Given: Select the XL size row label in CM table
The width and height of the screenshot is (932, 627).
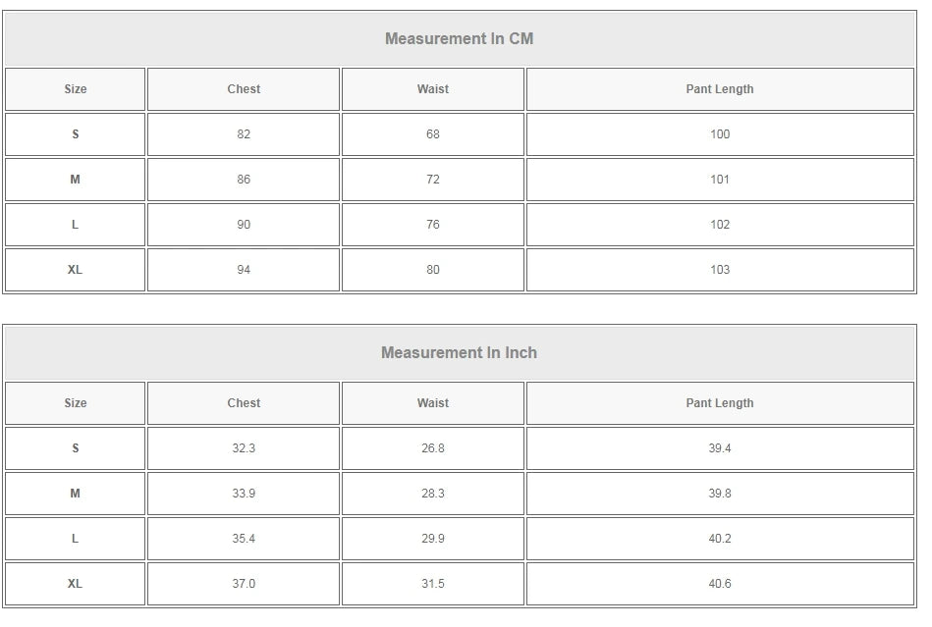Looking at the screenshot, I should (76, 270).
